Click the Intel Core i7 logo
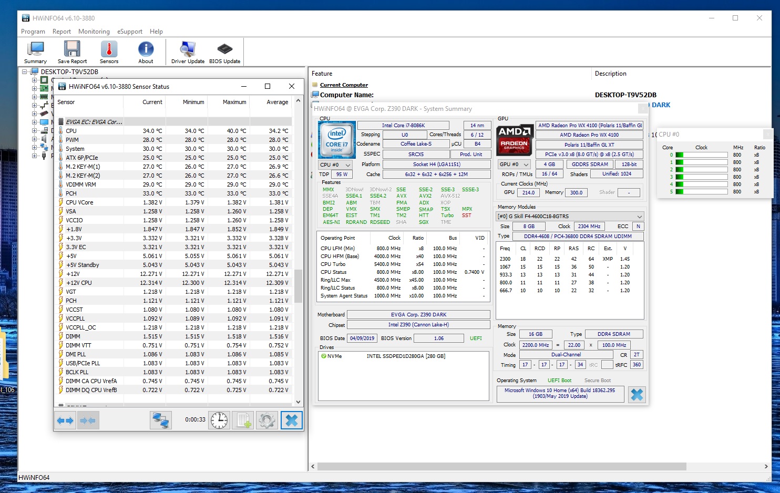Screen dimensions: 780x493 [x=336, y=140]
